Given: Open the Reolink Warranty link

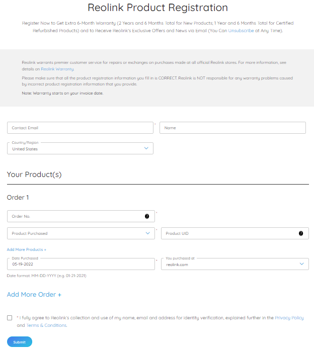Looking at the screenshot, I should point(57,69).
